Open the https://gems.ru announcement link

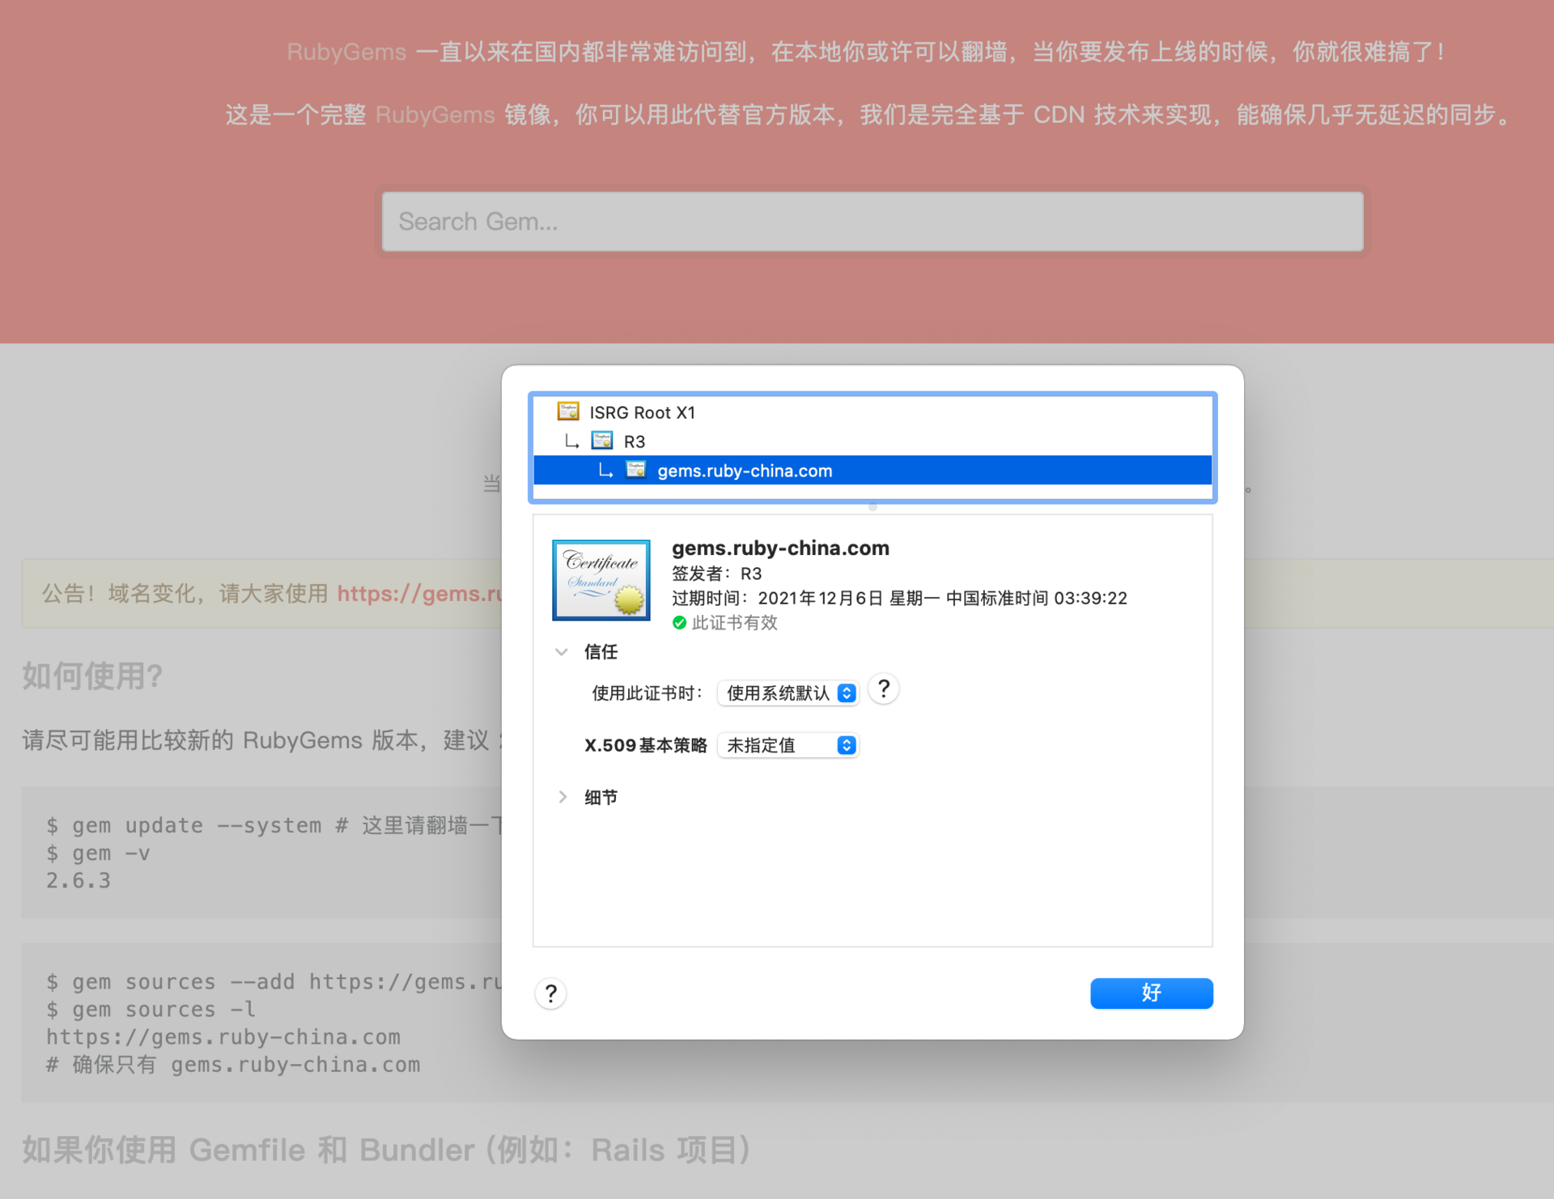[x=419, y=593]
